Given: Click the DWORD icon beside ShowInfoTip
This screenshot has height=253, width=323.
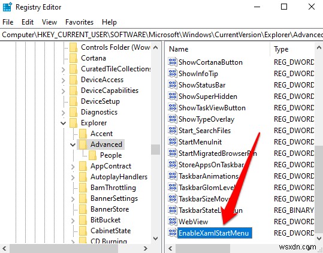Looking at the screenshot, I should 173,73.
